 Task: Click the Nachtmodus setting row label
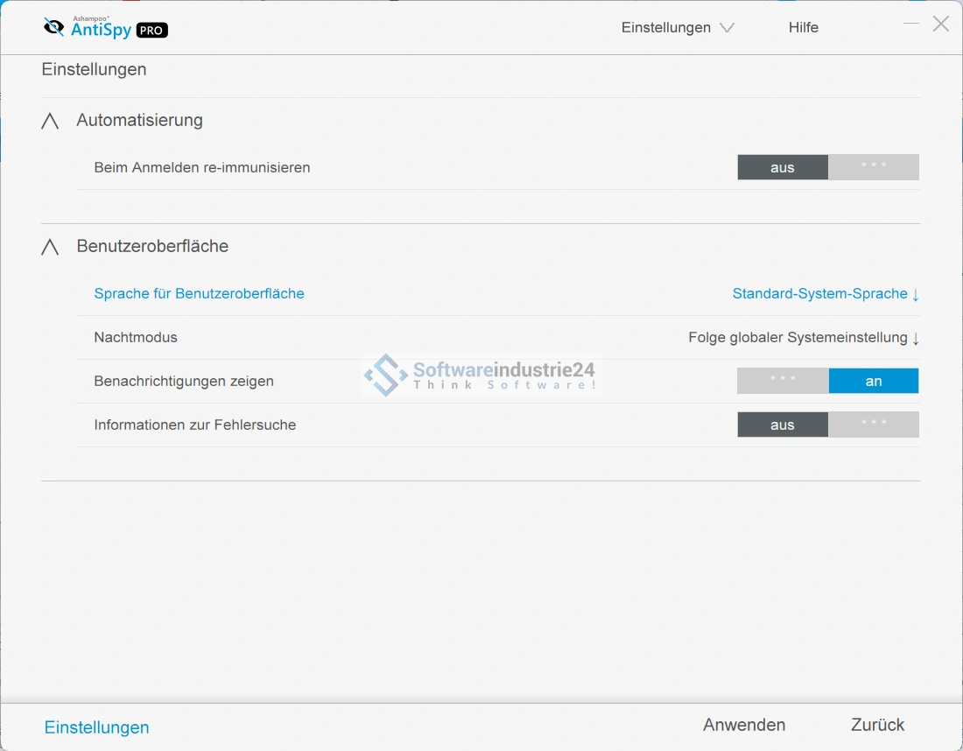pyautogui.click(x=136, y=338)
